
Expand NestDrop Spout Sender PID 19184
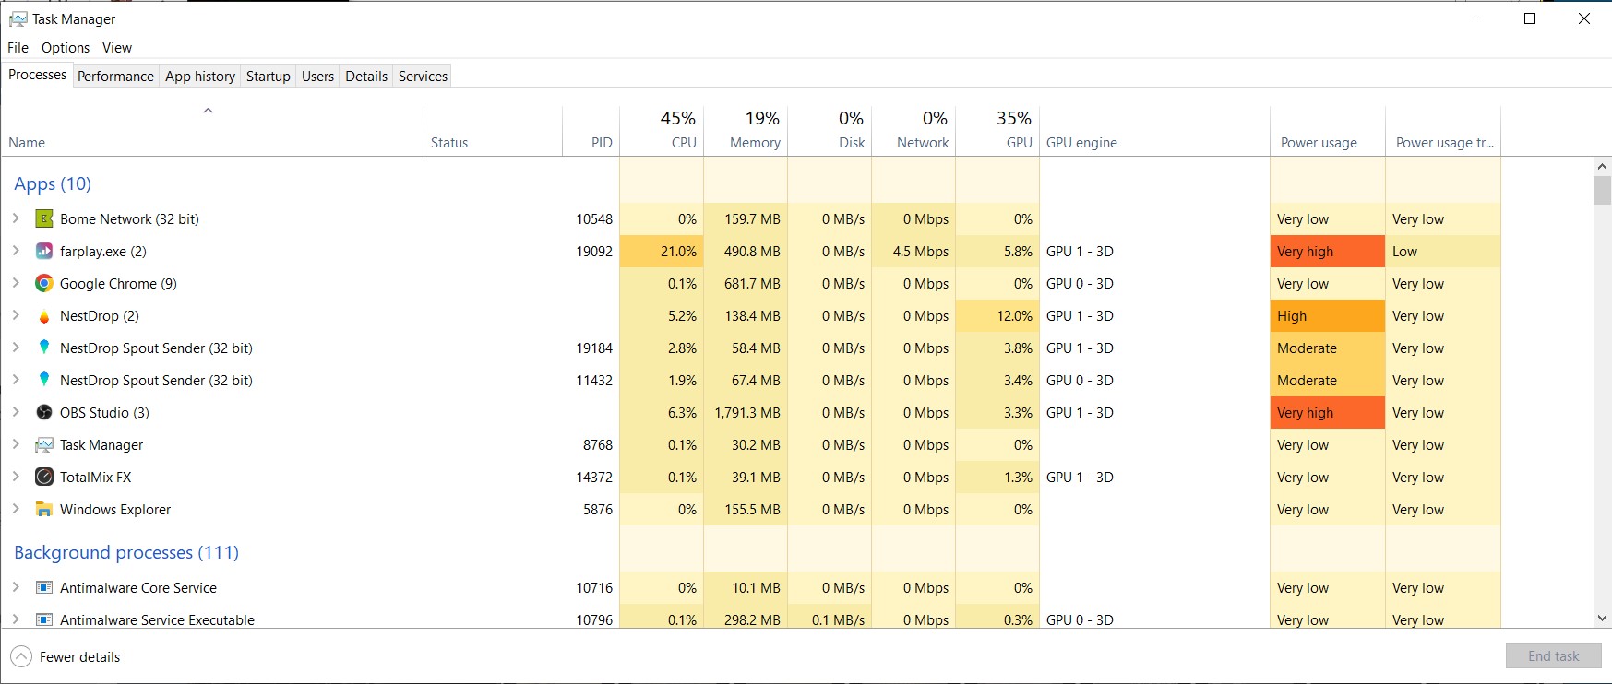(x=16, y=348)
